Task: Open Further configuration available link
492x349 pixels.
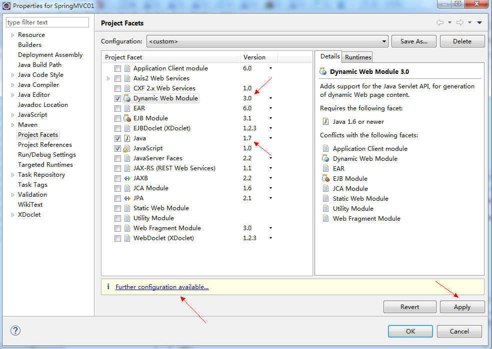Action: (162, 287)
